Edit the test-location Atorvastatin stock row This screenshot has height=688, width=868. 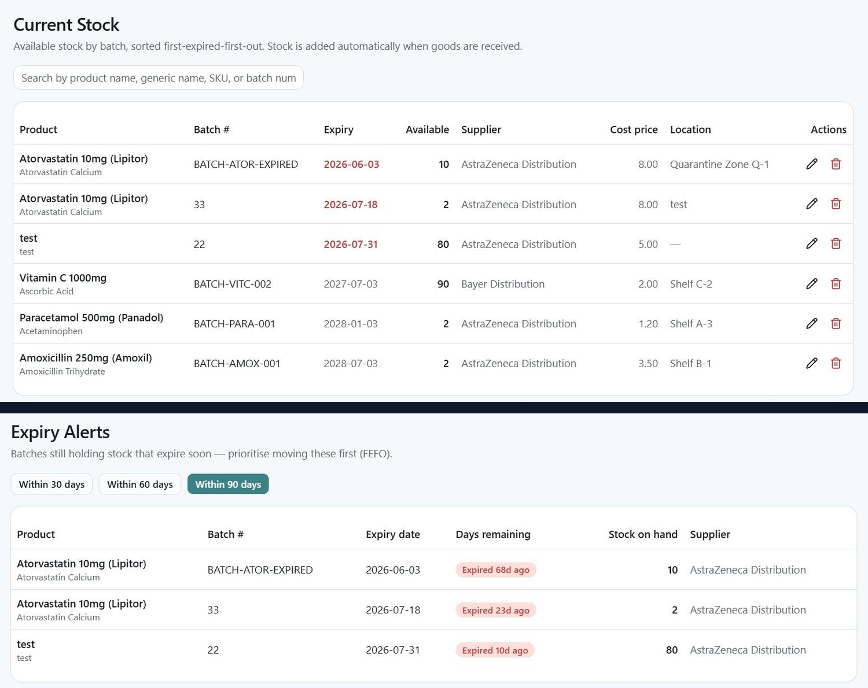coord(812,204)
